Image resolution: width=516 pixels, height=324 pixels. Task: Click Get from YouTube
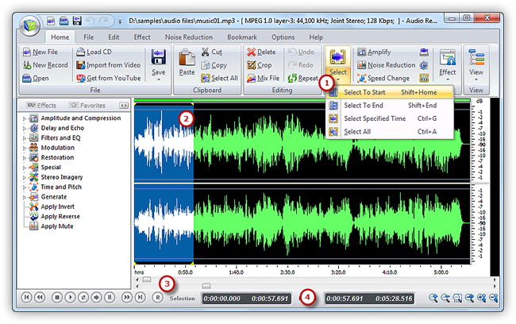108,79
